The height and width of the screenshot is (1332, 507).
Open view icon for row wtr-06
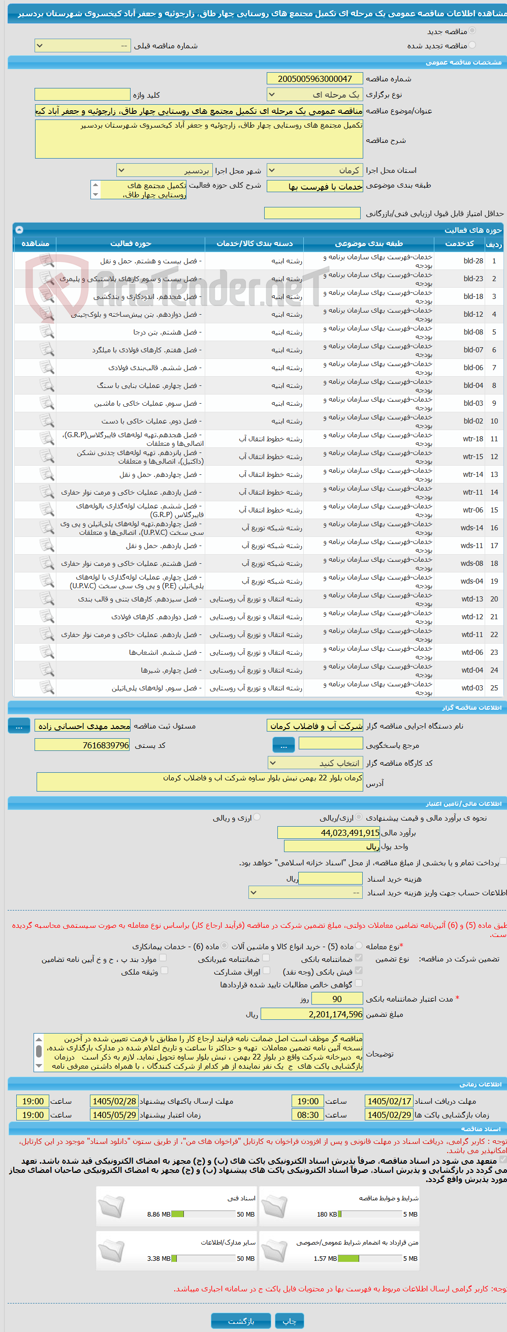tap(47, 510)
